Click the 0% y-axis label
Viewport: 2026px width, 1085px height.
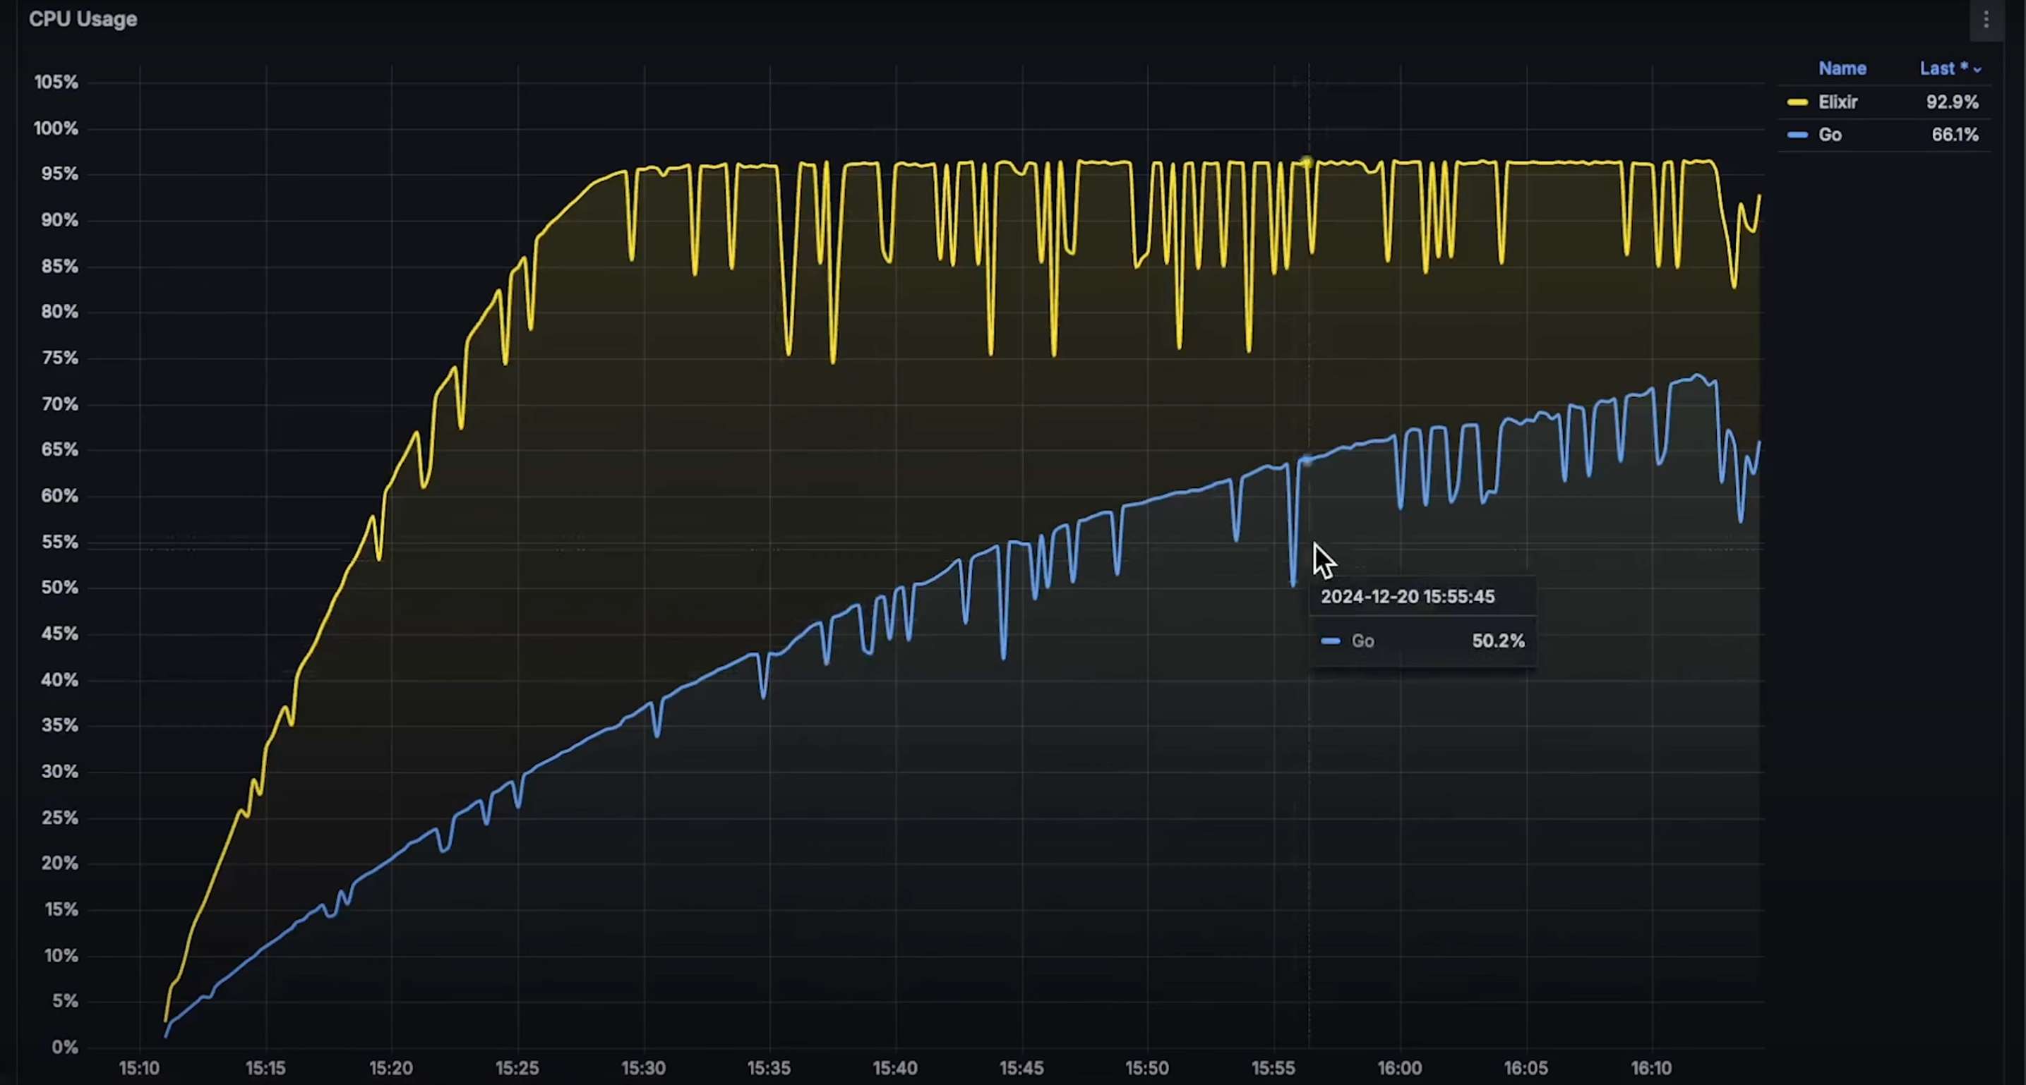(x=64, y=1048)
